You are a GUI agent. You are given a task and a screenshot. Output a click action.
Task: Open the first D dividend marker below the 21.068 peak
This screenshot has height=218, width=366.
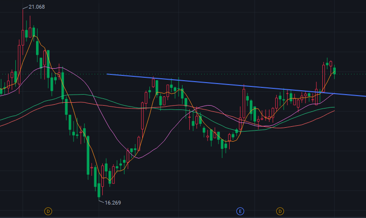coord(48,211)
